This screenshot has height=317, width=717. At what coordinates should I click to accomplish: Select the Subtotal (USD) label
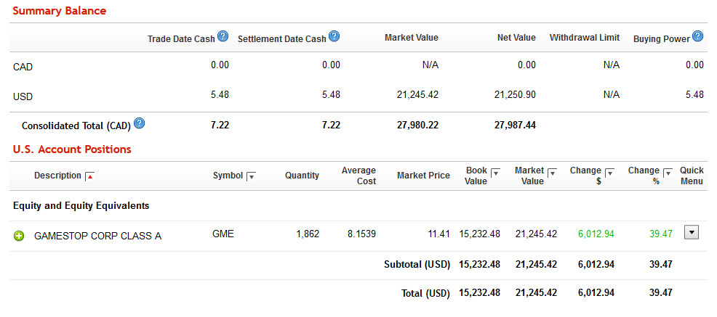click(x=417, y=264)
